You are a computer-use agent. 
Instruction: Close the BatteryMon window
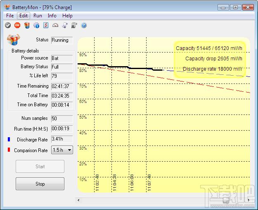pyautogui.click(x=248, y=7)
